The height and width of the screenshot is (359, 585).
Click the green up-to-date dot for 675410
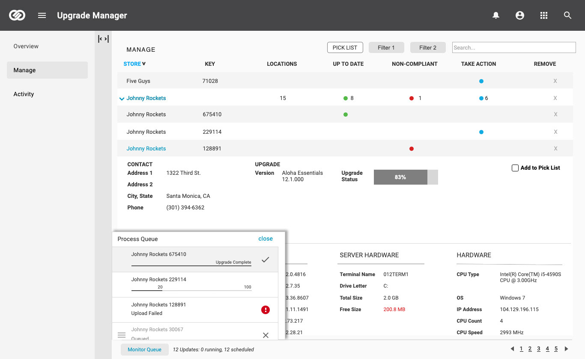(x=346, y=115)
